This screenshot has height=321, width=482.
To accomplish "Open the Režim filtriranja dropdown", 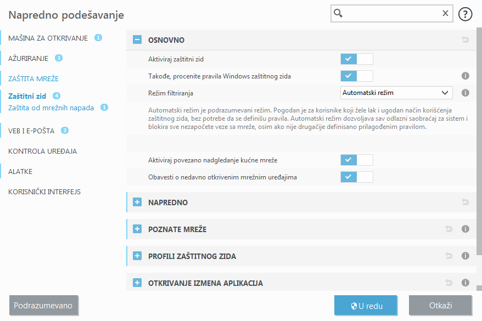I will tap(396, 93).
